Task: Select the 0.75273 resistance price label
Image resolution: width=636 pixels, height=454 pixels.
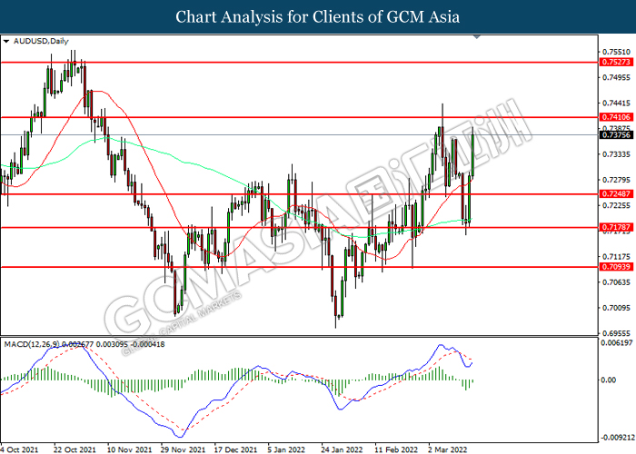Action: tap(616, 62)
